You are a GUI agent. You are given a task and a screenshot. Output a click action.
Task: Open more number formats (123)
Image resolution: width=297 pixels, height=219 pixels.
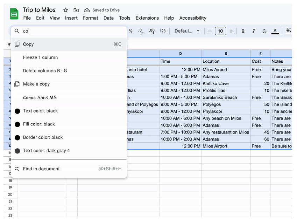163,31
